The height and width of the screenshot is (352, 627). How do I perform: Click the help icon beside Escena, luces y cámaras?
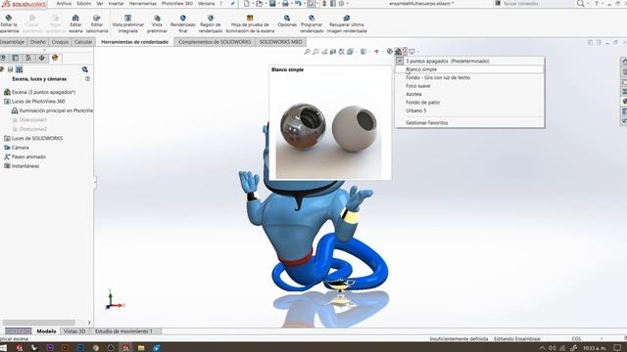(x=87, y=79)
